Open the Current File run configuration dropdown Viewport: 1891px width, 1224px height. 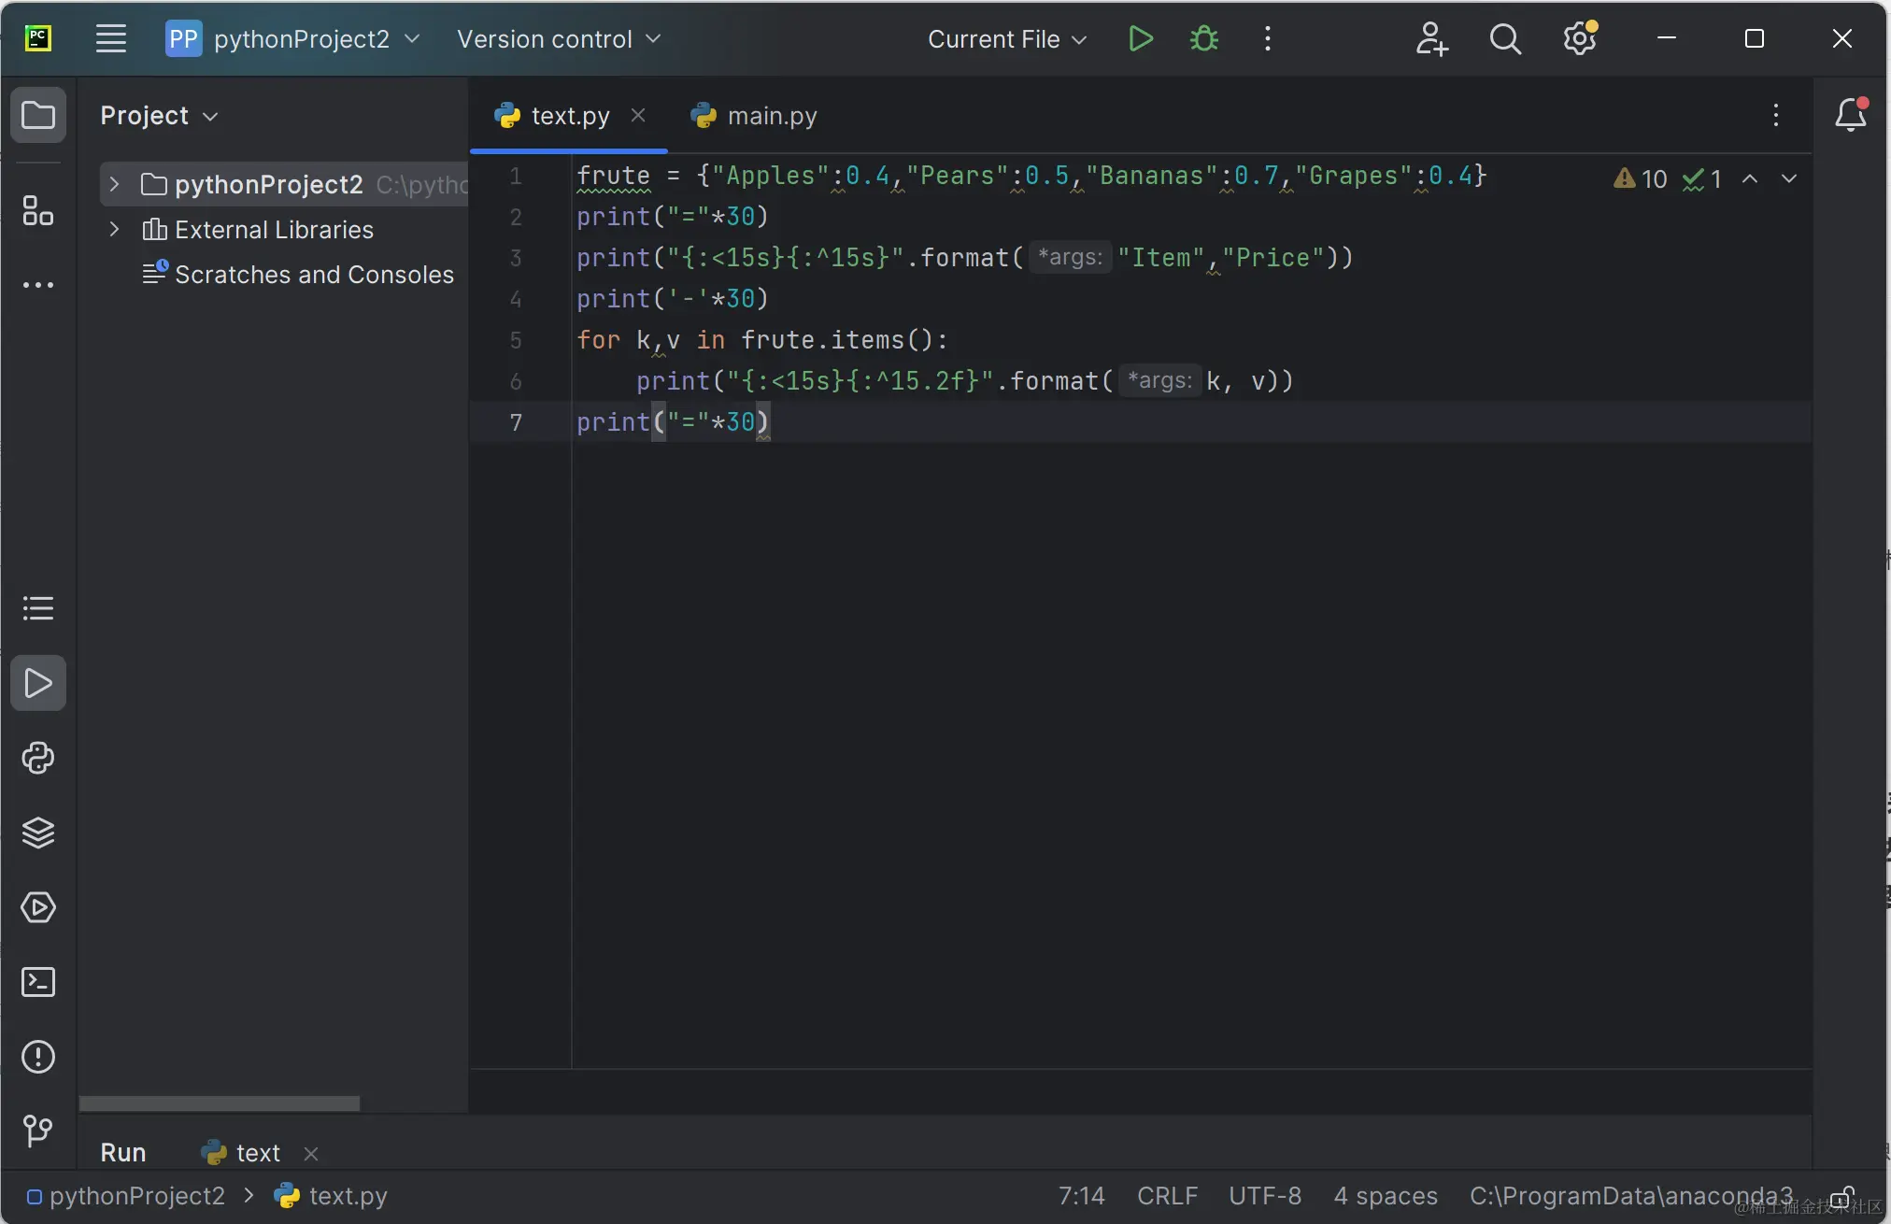coord(1007,39)
